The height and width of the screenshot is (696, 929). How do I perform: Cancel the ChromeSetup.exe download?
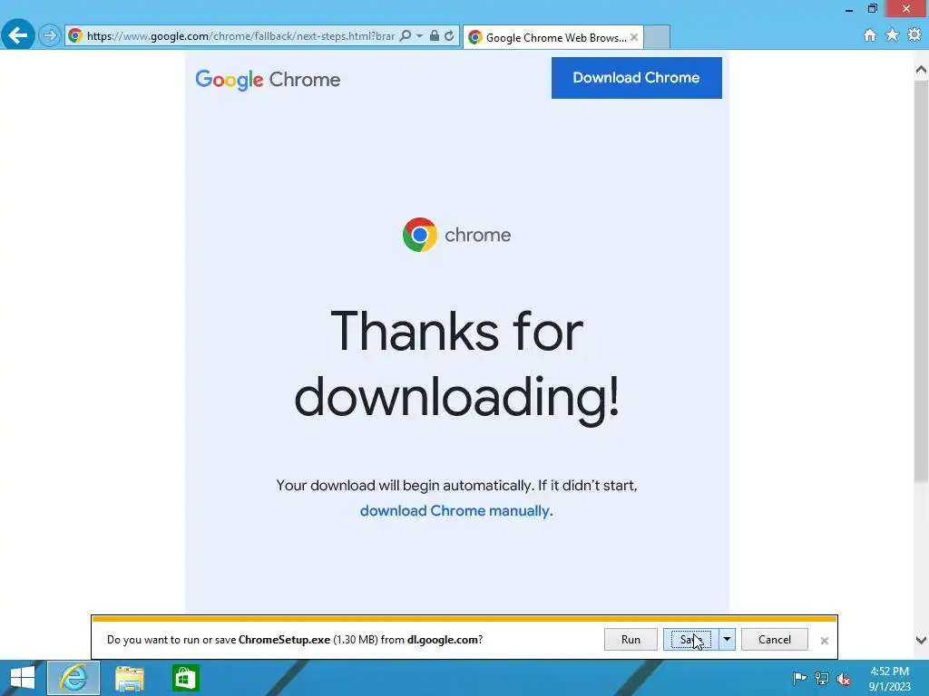tap(775, 639)
